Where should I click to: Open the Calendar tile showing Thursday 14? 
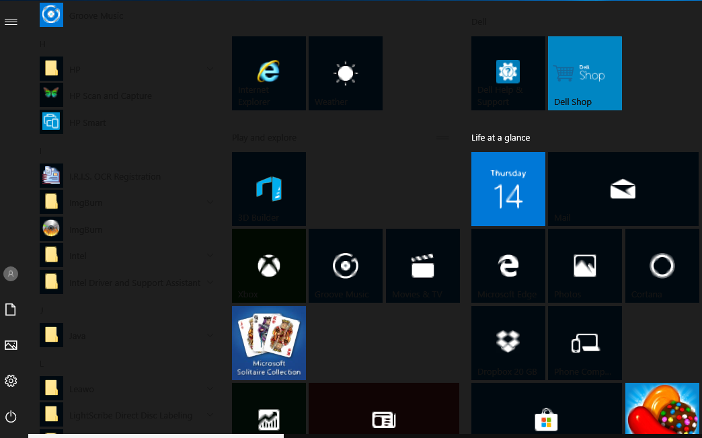coord(508,189)
